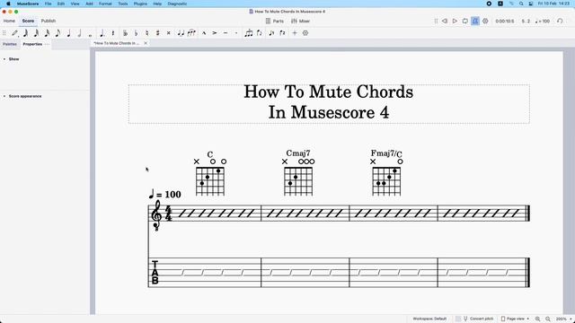Apply natural accidental
Screen dimensions: 575x323
tap(146, 33)
